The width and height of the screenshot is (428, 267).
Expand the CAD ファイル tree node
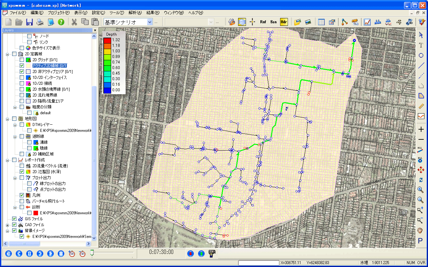click(x=8, y=225)
